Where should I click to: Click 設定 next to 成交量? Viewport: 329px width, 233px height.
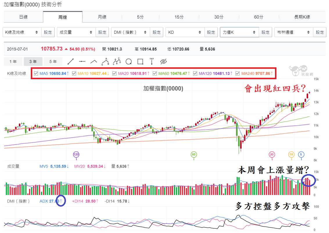[x=102, y=32]
